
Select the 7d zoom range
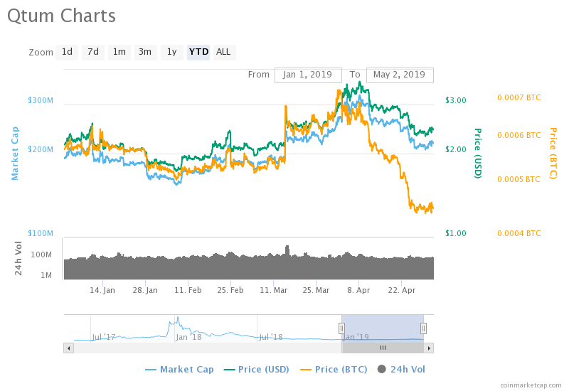(x=93, y=52)
